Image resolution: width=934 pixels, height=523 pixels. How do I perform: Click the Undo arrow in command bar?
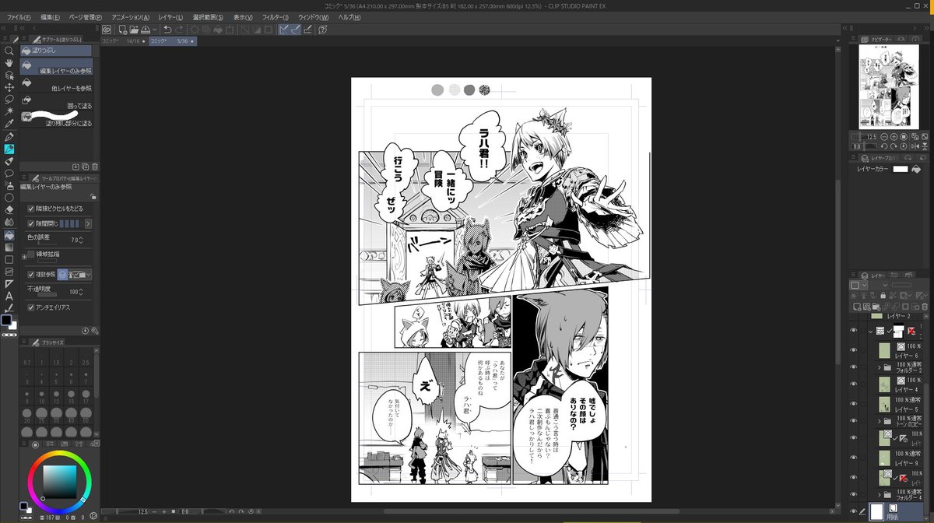(x=167, y=30)
